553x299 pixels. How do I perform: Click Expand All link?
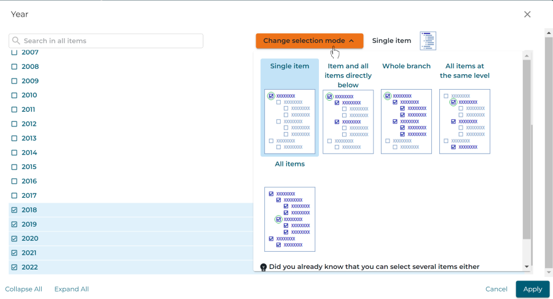click(x=71, y=289)
